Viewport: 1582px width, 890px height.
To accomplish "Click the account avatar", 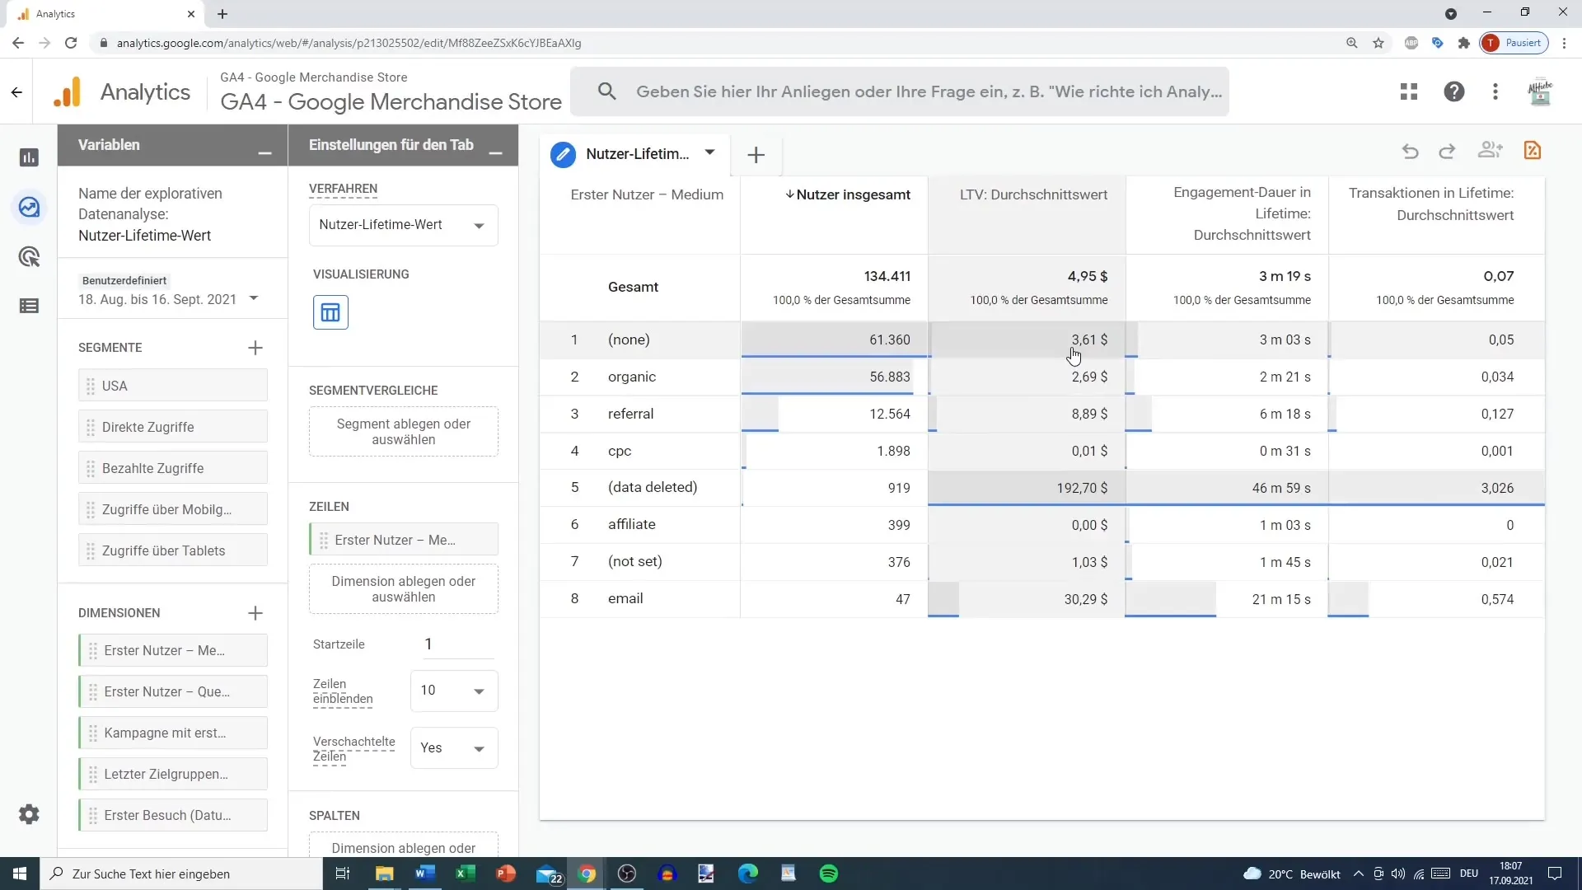I will 1540,91.
